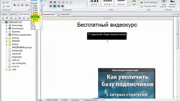Click the Cut scissors icon

pyautogui.click(x=3, y=2)
